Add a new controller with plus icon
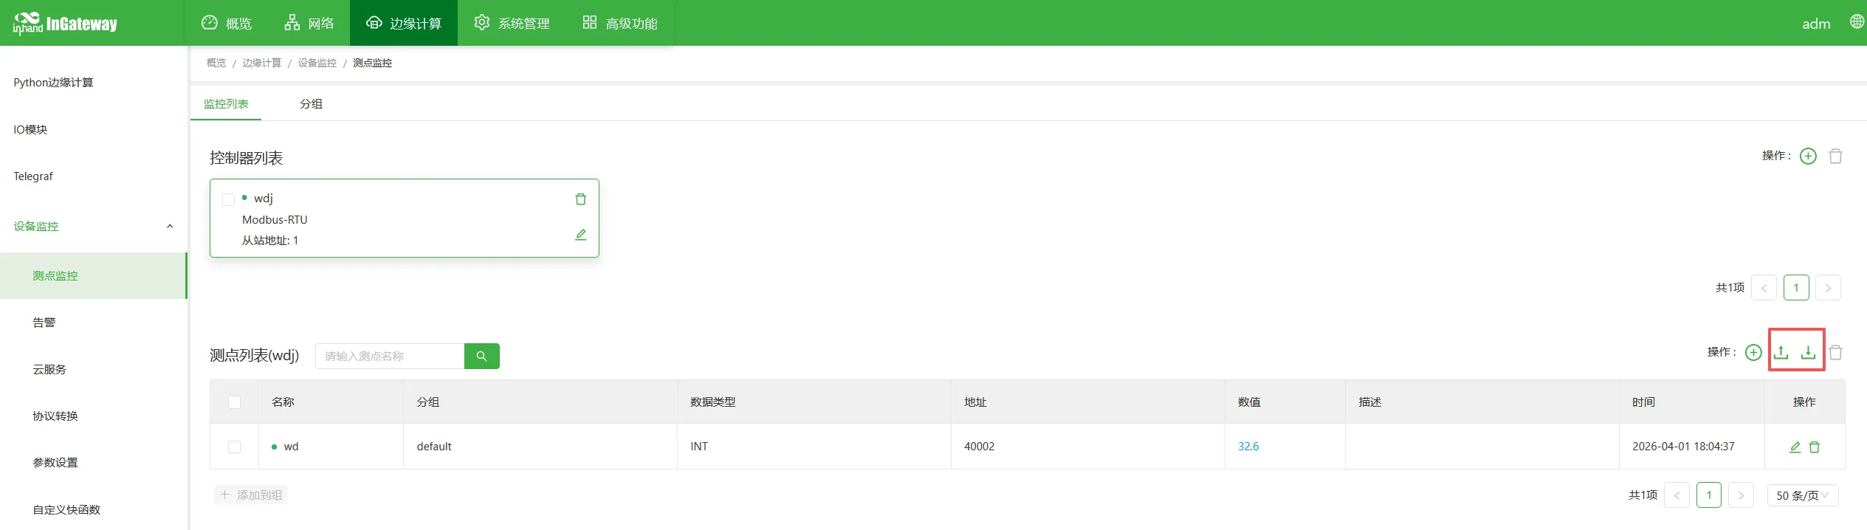The width and height of the screenshot is (1867, 530). tap(1808, 156)
